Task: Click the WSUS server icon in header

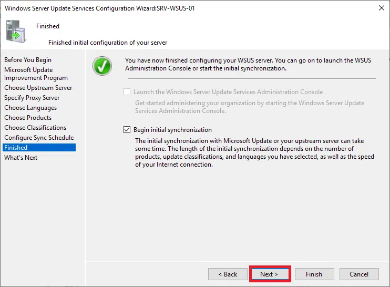Action: [16, 31]
